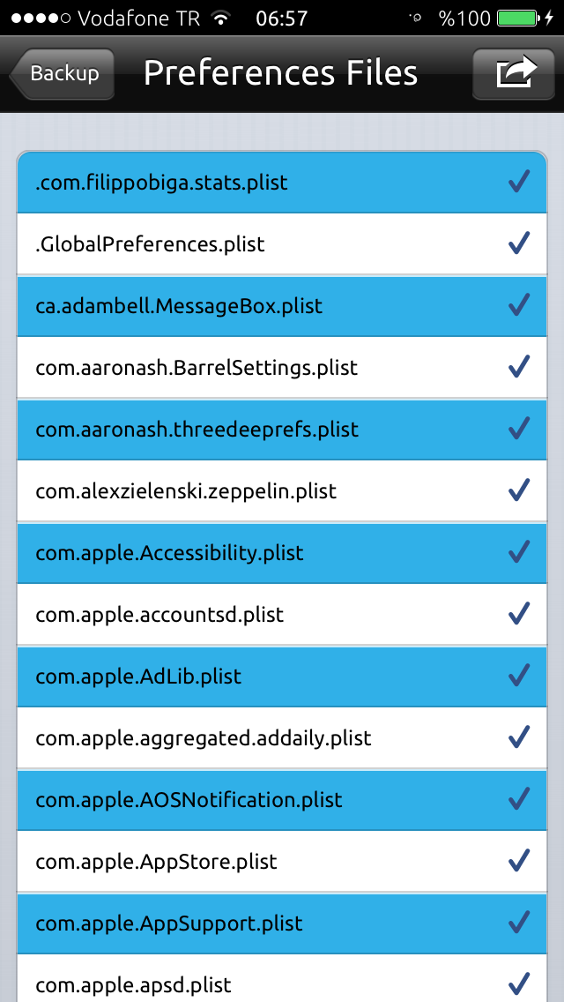Tap the battery icon in status bar
Screen dimensions: 564x1002
(518, 19)
